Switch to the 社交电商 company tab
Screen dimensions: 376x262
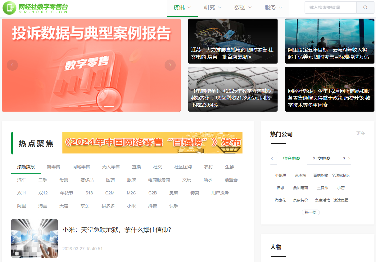pos(322,158)
